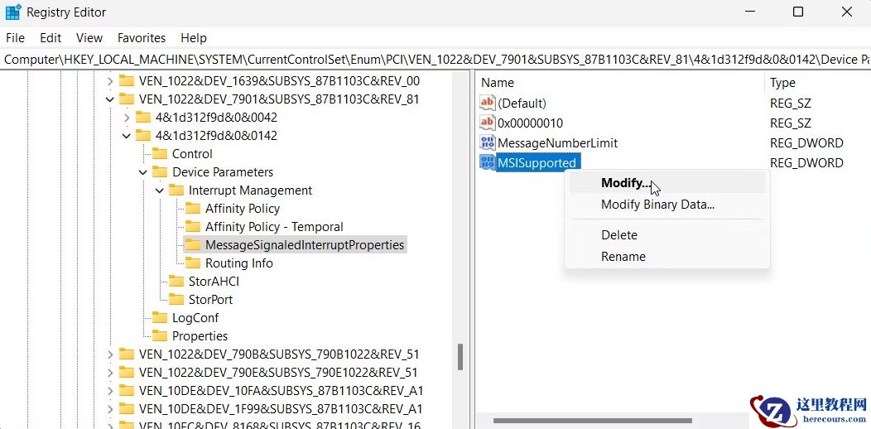This screenshot has height=429, width=871.
Task: Maximize the Registry Editor window
Action: point(797,12)
